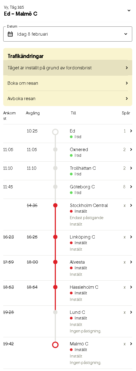
Task: Click the arrow next to Ed station row
Action: [x=131, y=131]
